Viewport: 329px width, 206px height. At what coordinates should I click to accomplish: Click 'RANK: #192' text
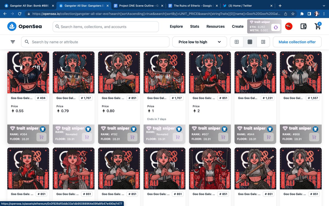coord(109,134)
